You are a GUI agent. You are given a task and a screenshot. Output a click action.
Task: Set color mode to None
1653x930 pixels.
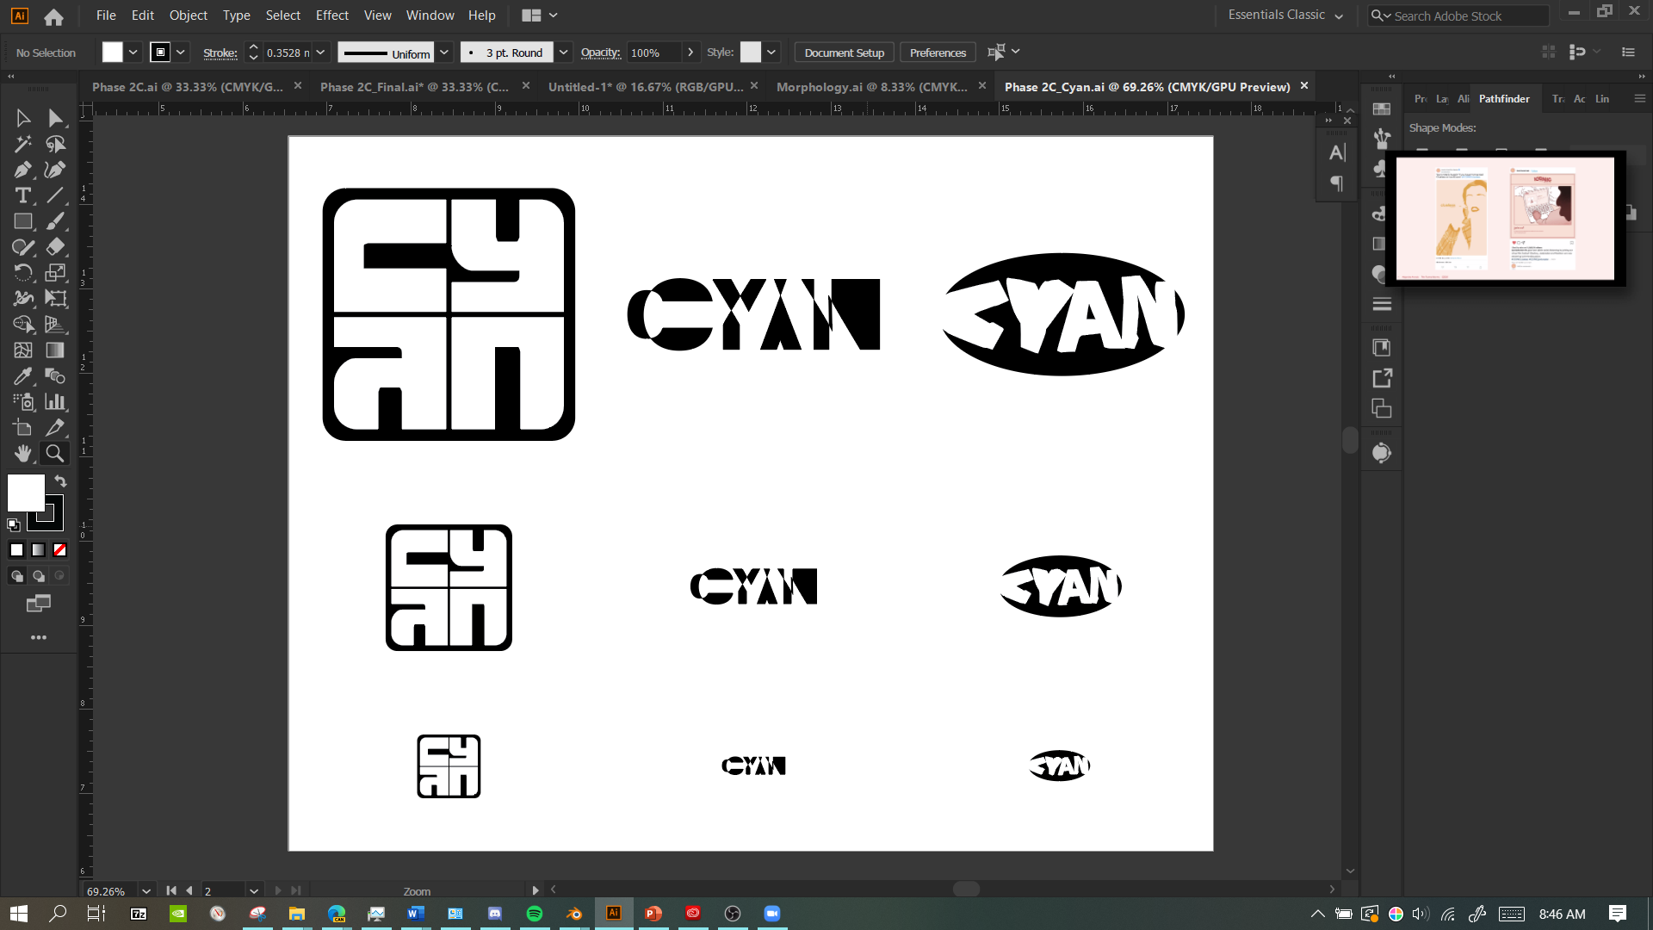(x=59, y=550)
